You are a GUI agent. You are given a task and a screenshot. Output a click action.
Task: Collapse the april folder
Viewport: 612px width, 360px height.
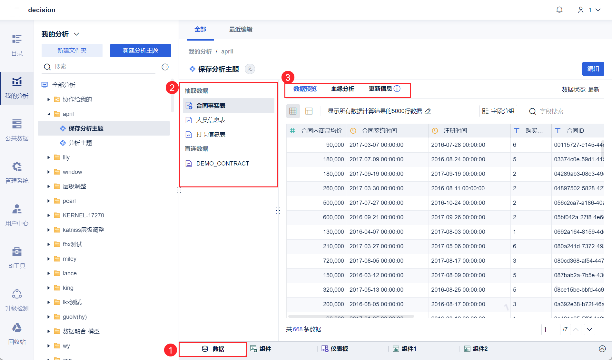click(48, 114)
